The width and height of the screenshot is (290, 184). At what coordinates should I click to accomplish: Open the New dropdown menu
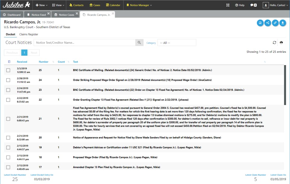(41, 5)
